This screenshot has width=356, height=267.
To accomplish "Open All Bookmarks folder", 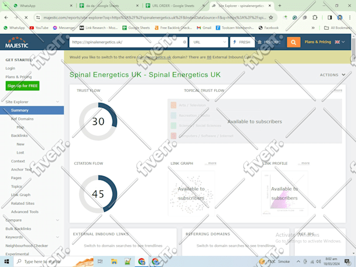I will coord(338,28).
